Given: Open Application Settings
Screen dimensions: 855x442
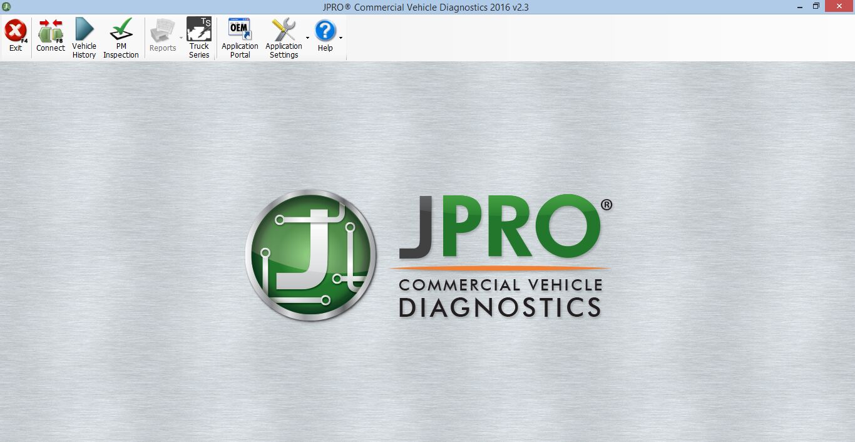Looking at the screenshot, I should pyautogui.click(x=284, y=37).
